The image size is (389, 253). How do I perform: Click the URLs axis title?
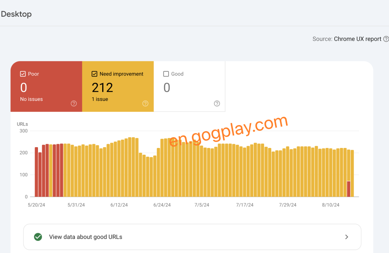tap(22, 124)
